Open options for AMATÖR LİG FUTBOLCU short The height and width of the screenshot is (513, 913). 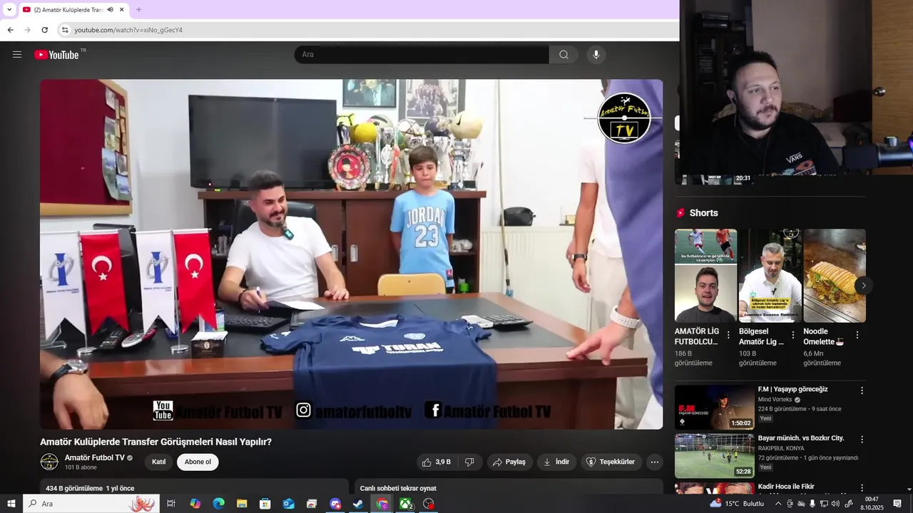[728, 335]
